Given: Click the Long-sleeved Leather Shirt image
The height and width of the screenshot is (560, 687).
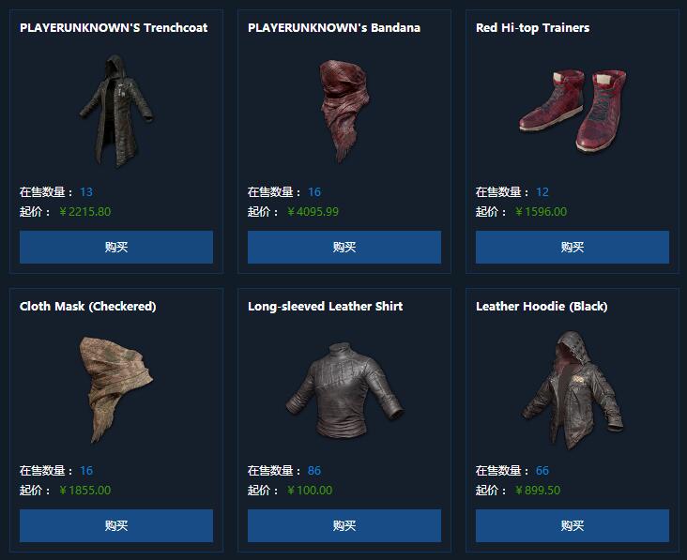Looking at the screenshot, I should click(344, 389).
